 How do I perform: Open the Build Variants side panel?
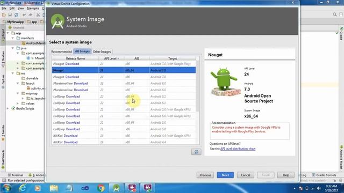pos(3,159)
